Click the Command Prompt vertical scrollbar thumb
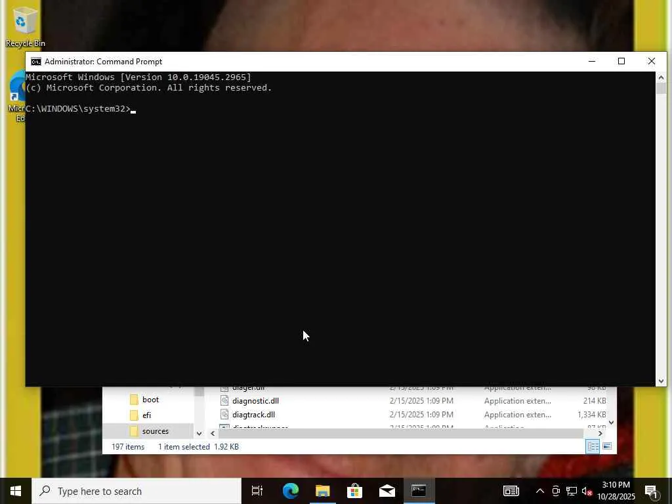 (x=661, y=89)
